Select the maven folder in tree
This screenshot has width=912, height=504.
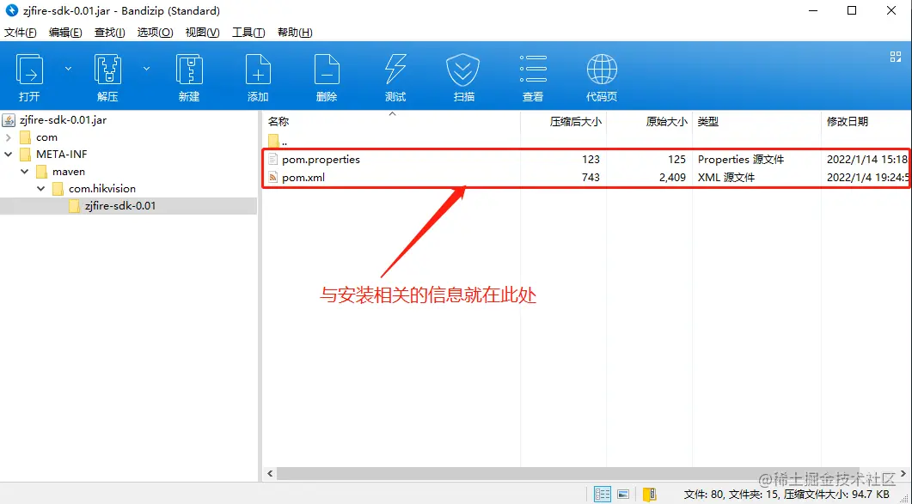click(69, 172)
